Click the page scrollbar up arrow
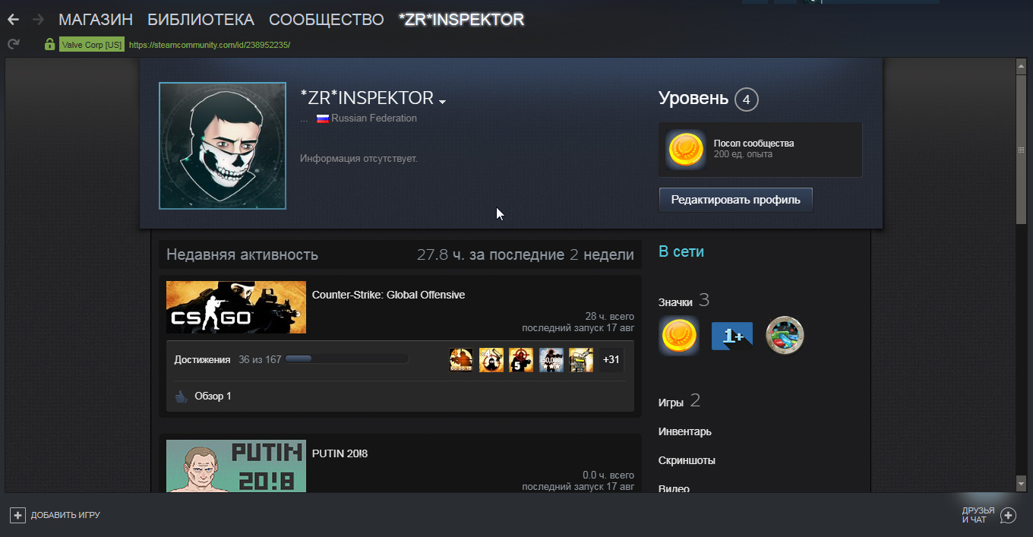Viewport: 1033px width, 537px height. (x=1021, y=67)
